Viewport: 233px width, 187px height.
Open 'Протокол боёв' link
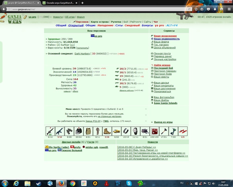coord(163,74)
